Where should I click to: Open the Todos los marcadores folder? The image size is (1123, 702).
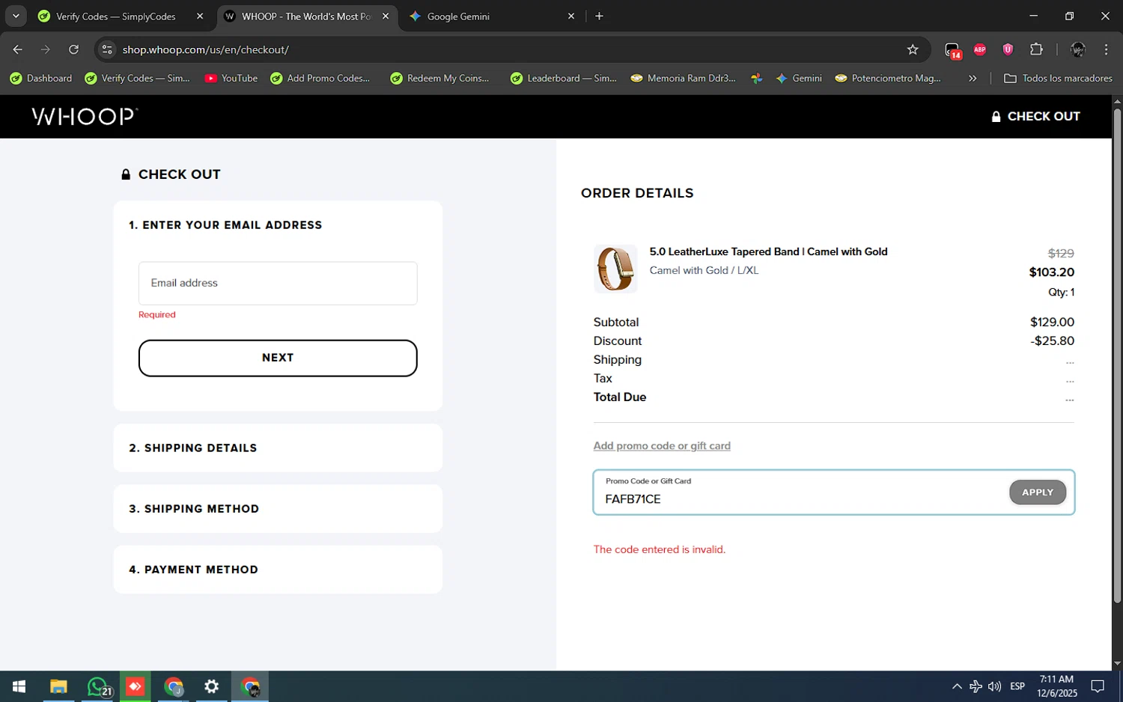[1058, 78]
